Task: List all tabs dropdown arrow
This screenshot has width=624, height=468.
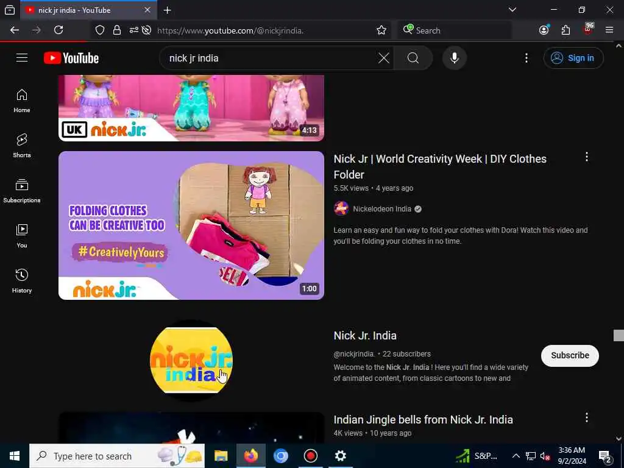Action: pos(512,10)
